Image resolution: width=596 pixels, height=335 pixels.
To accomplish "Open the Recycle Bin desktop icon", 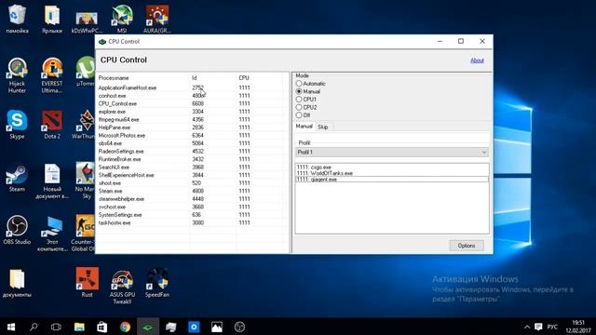I will coord(17,19).
